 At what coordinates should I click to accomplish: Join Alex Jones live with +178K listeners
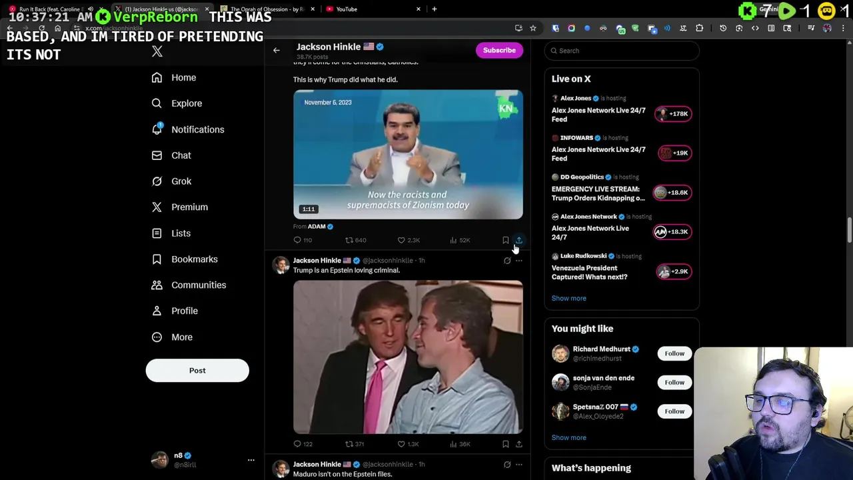(x=673, y=114)
